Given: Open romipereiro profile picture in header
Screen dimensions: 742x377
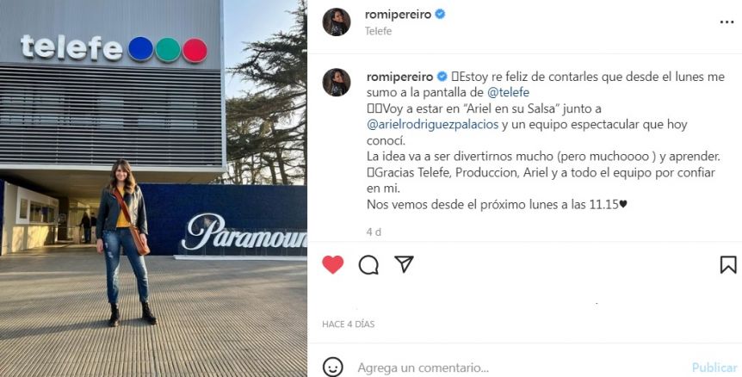Looking at the screenshot, I should tap(337, 22).
